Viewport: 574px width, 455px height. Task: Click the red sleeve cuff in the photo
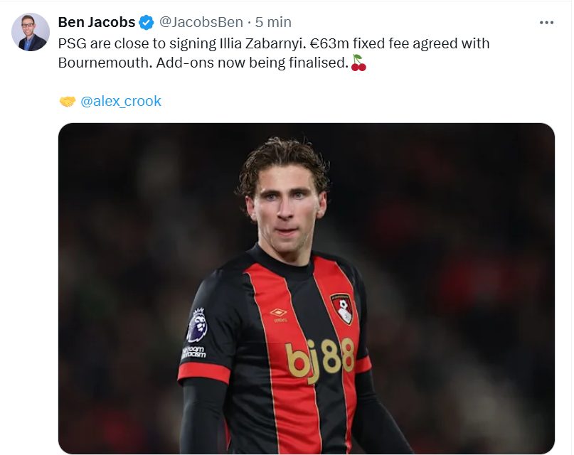203,373
